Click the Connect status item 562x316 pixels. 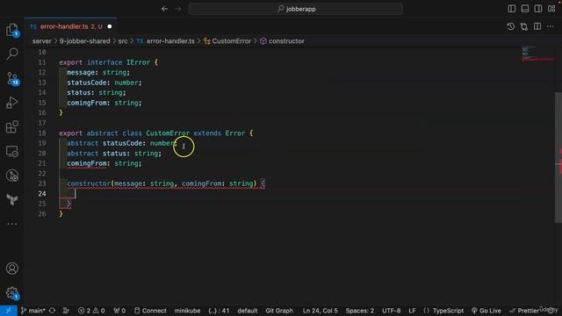150,311
